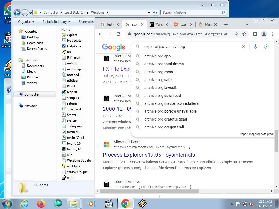Click the Google logo

click(114, 47)
